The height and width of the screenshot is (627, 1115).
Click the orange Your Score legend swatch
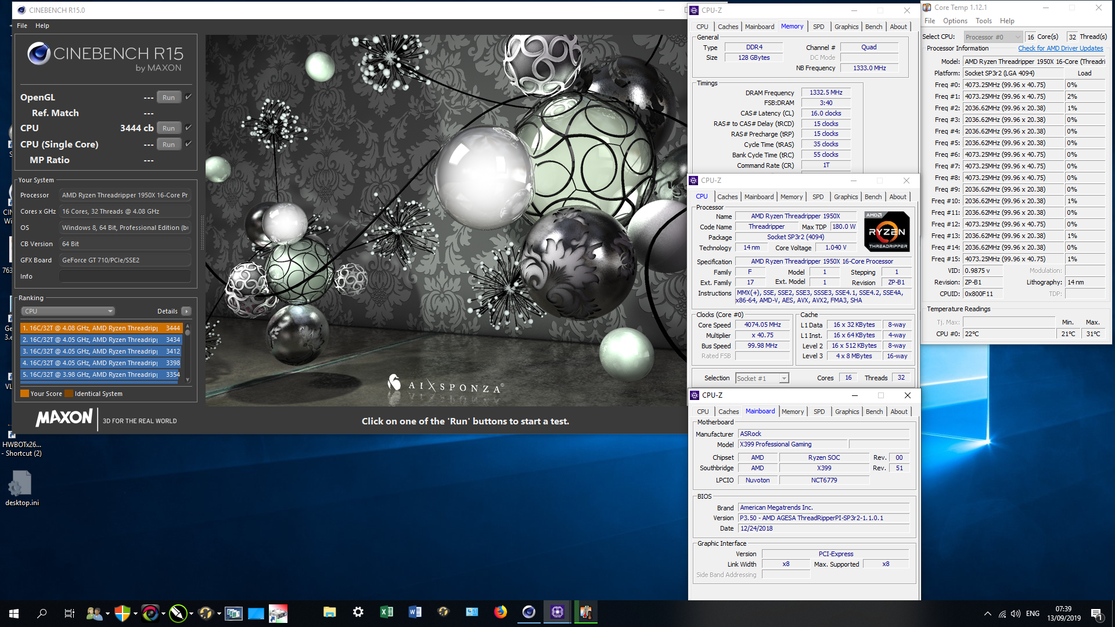pos(24,394)
